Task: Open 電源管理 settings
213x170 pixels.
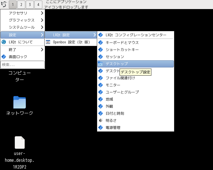Action: pos(135,127)
